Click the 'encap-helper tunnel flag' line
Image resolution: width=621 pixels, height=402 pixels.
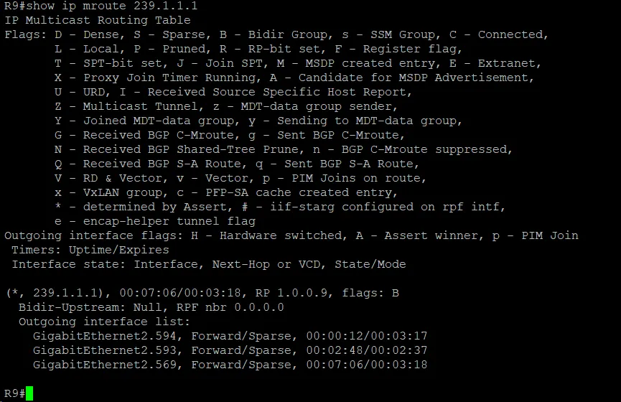(155, 221)
